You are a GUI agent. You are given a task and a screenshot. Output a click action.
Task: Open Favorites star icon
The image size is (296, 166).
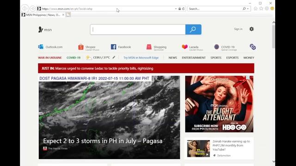coord(261,8)
